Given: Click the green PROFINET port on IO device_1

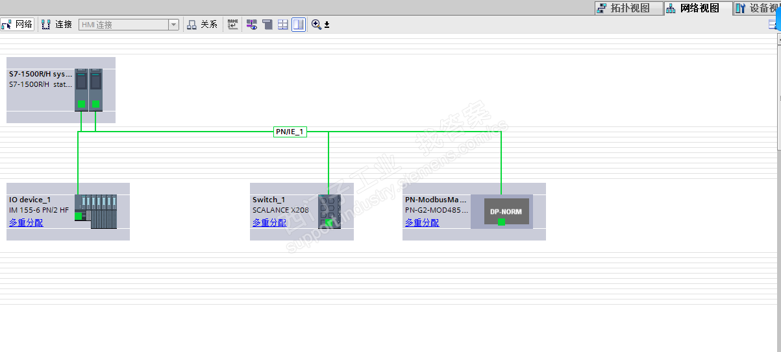Looking at the screenshot, I should (x=79, y=216).
